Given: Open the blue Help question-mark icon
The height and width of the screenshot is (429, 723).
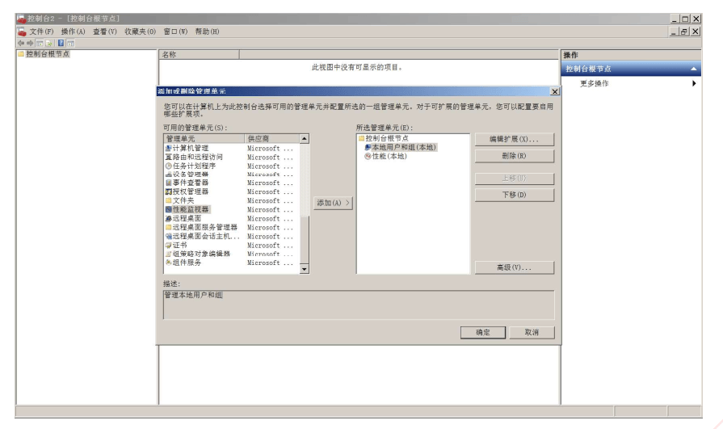Looking at the screenshot, I should 61,43.
